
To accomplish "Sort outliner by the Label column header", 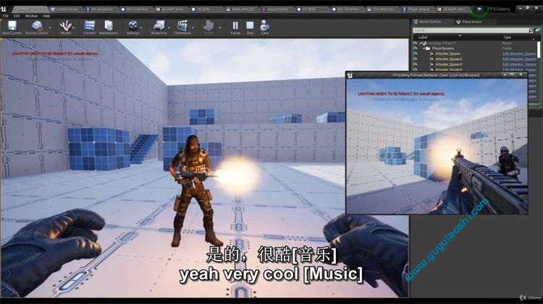I will point(423,38).
